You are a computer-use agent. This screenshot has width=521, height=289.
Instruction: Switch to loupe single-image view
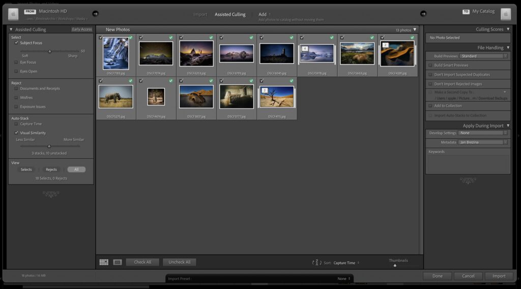coord(118,262)
